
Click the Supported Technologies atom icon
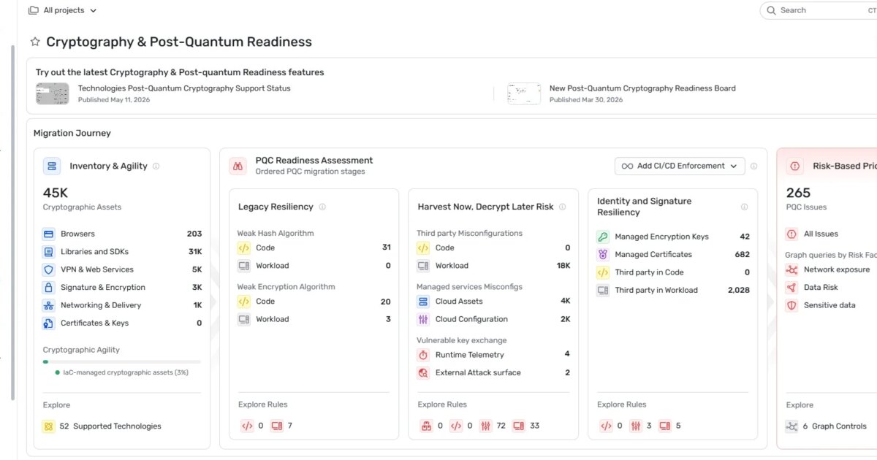click(49, 426)
